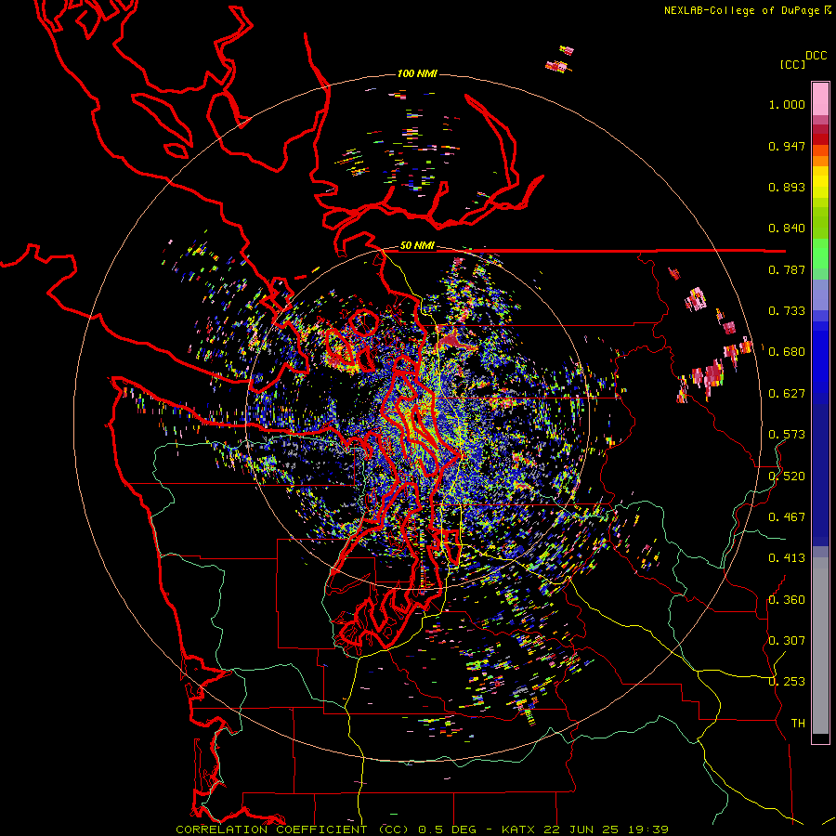Select the 0.253 color scale value

[x=787, y=682]
